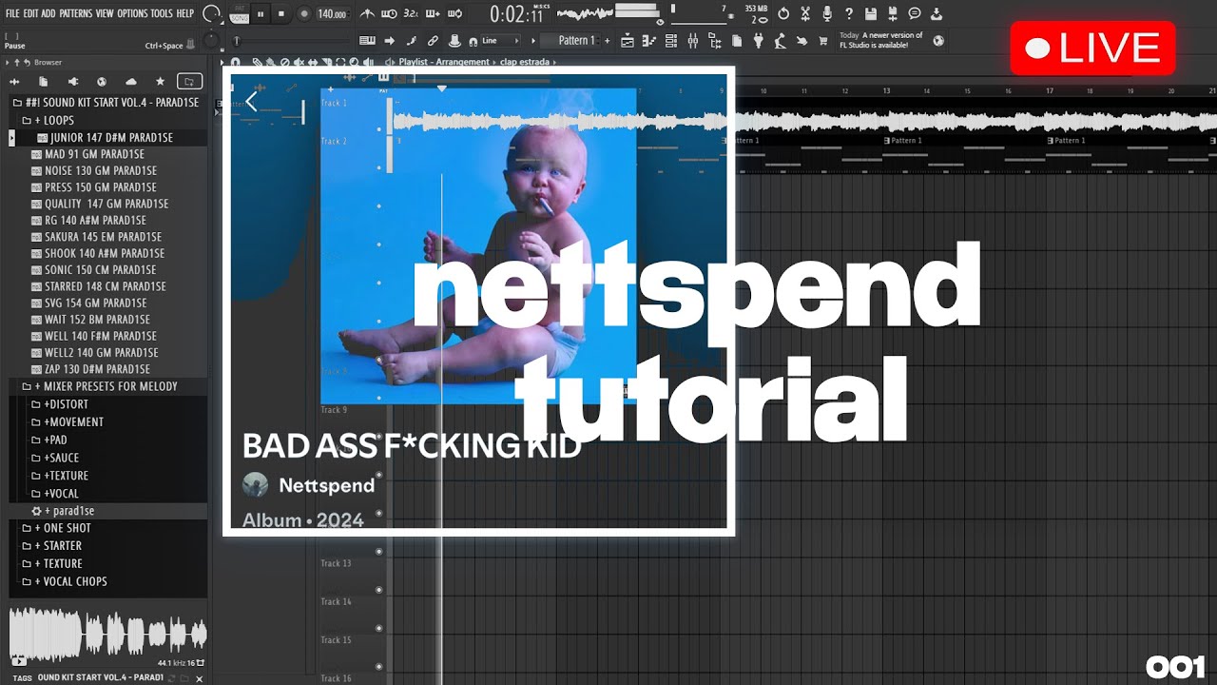Click the question mark help icon
Screen dimensions: 1217x685
pyautogui.click(x=849, y=13)
